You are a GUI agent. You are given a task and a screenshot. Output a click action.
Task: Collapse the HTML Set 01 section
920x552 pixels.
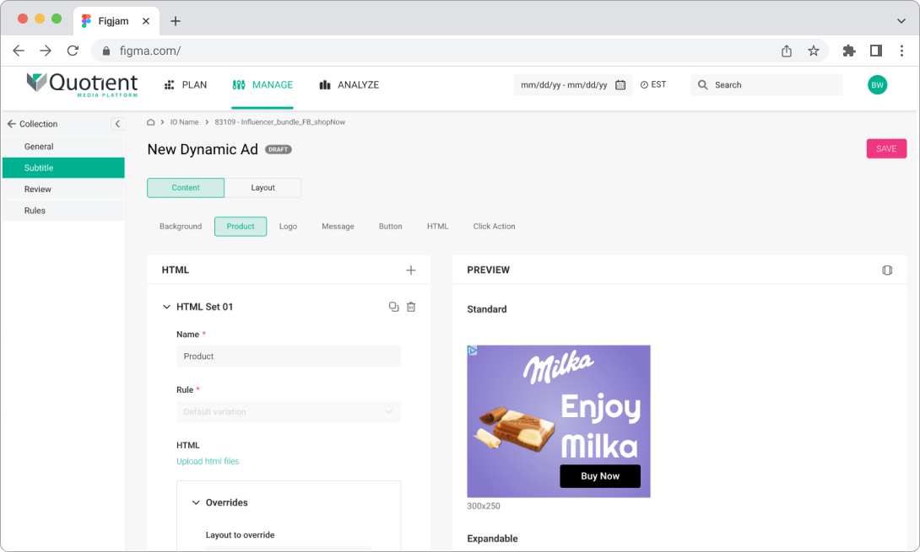click(x=166, y=307)
